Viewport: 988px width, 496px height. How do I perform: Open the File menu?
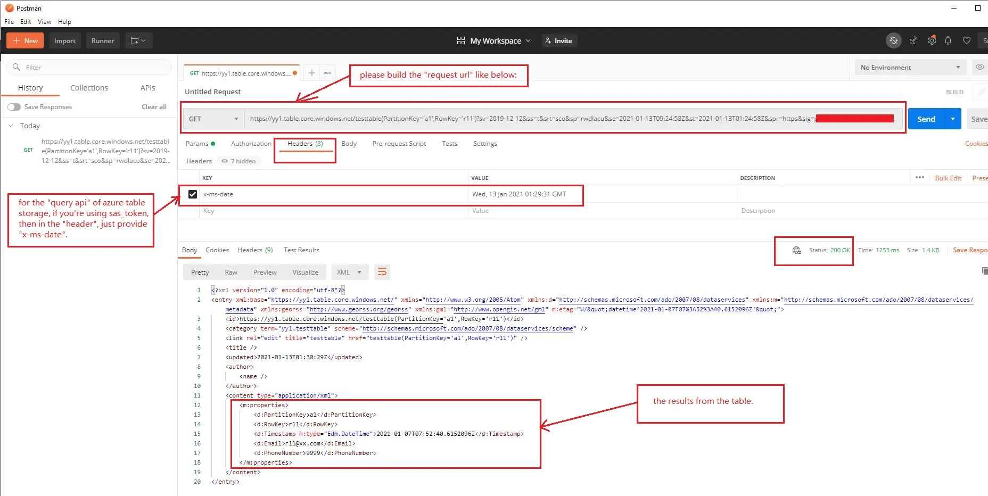(x=9, y=22)
